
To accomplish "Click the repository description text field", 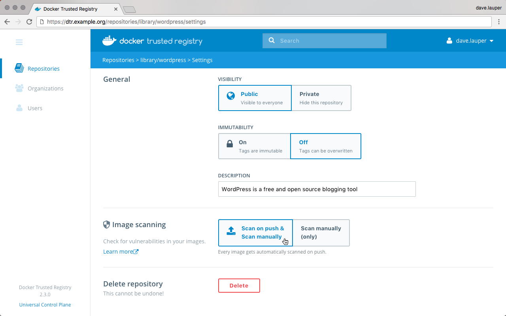I will [317, 189].
